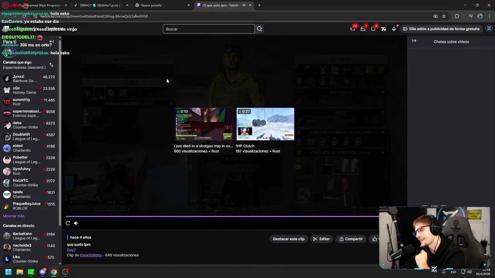
Task: Close the 'Nueva pestaña' tab
Action: (189, 5)
